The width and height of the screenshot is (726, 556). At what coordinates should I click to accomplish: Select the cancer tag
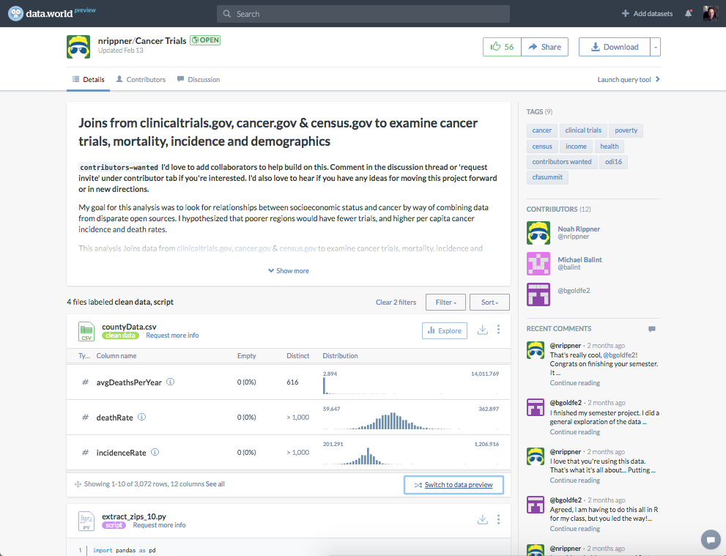[x=541, y=130]
